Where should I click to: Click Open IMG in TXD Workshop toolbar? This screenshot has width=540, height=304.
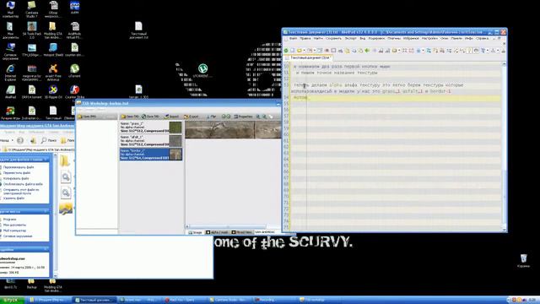pos(87,117)
